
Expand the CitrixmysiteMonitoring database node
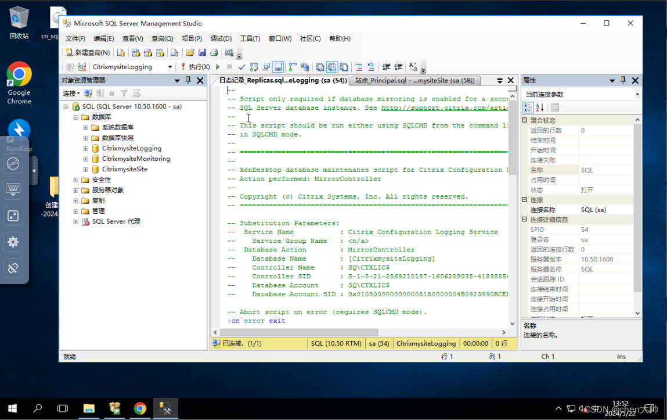click(85, 159)
